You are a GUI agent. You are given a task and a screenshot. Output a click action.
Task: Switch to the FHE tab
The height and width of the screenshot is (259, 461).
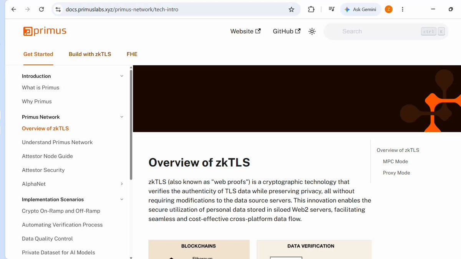[132, 54]
